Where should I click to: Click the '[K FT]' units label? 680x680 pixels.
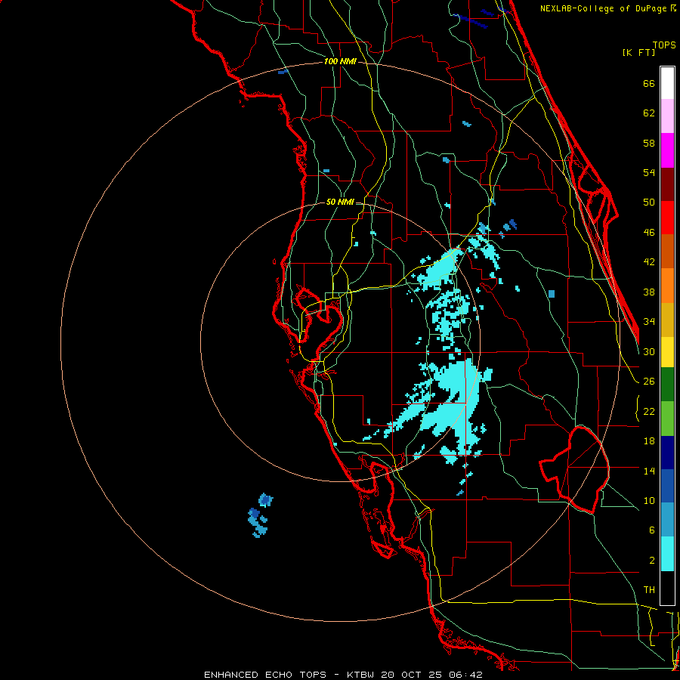click(638, 52)
